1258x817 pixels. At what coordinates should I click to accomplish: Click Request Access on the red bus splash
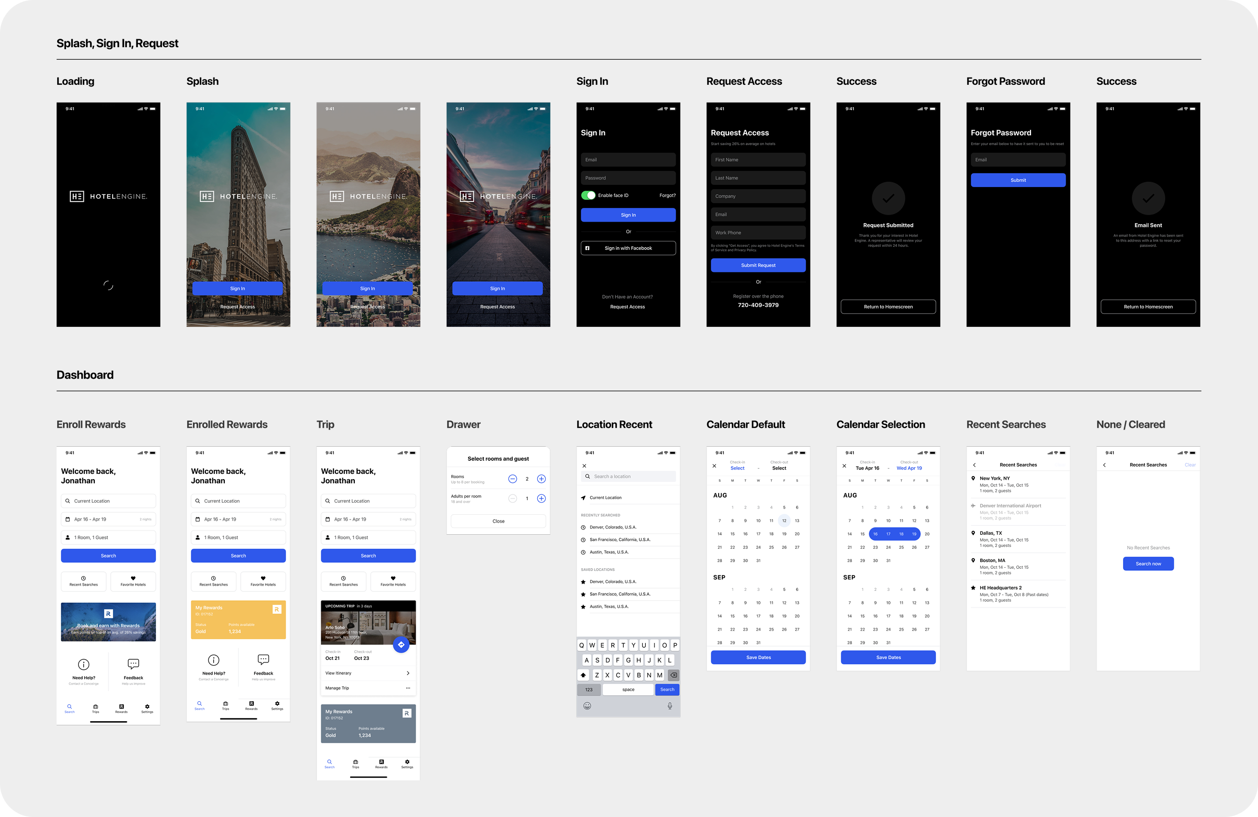pos(497,307)
